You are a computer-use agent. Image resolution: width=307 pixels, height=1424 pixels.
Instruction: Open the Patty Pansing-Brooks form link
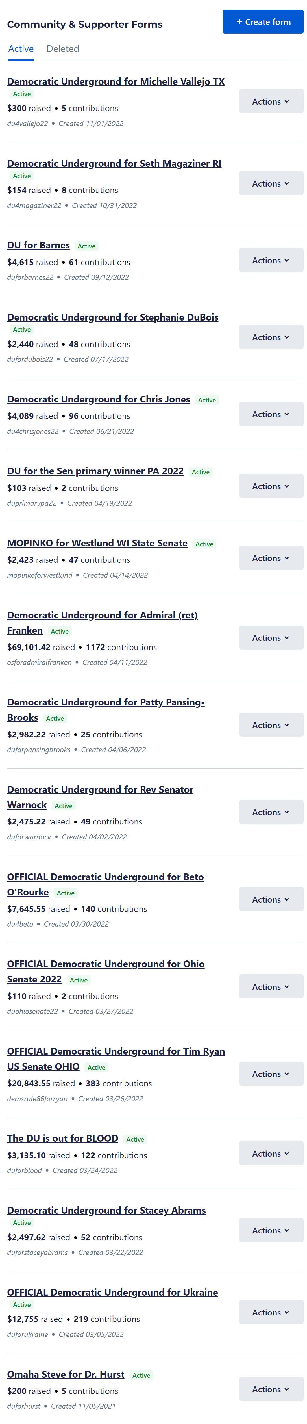tap(105, 703)
